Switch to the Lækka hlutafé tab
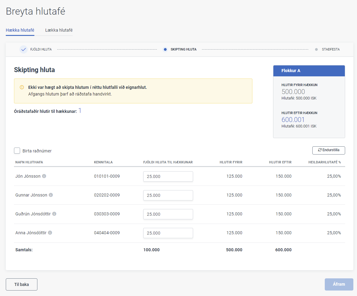 click(59, 30)
